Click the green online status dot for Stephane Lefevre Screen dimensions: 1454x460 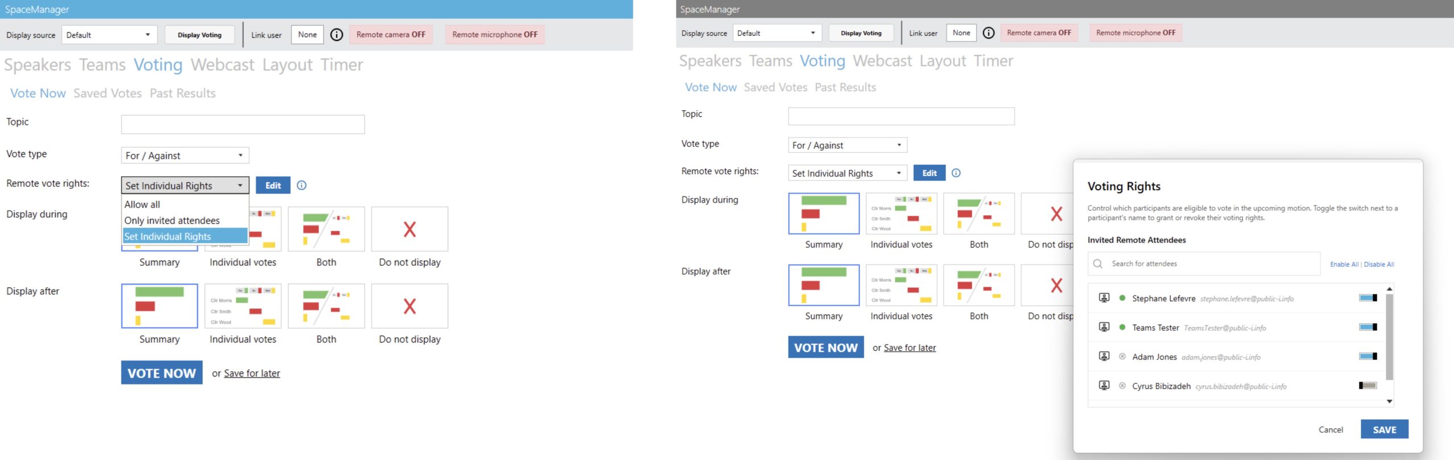point(1122,298)
